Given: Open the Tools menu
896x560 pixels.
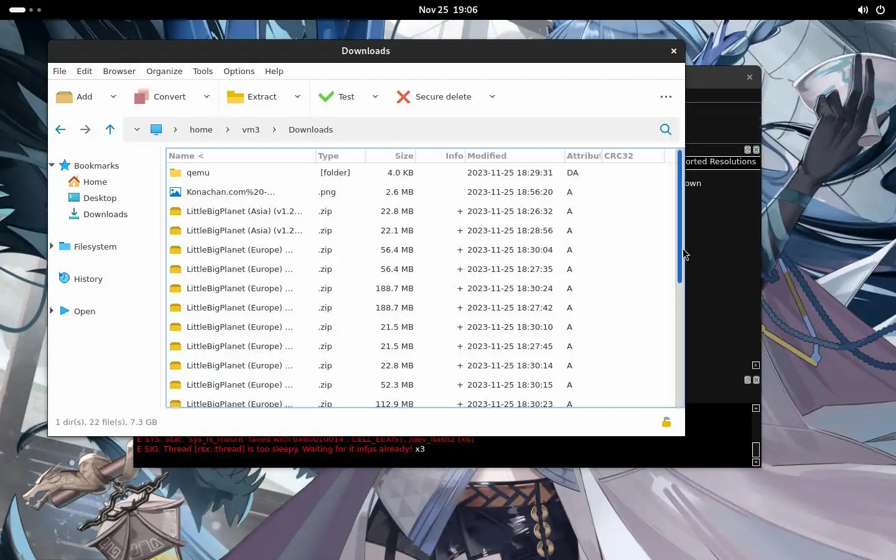Looking at the screenshot, I should coord(203,71).
